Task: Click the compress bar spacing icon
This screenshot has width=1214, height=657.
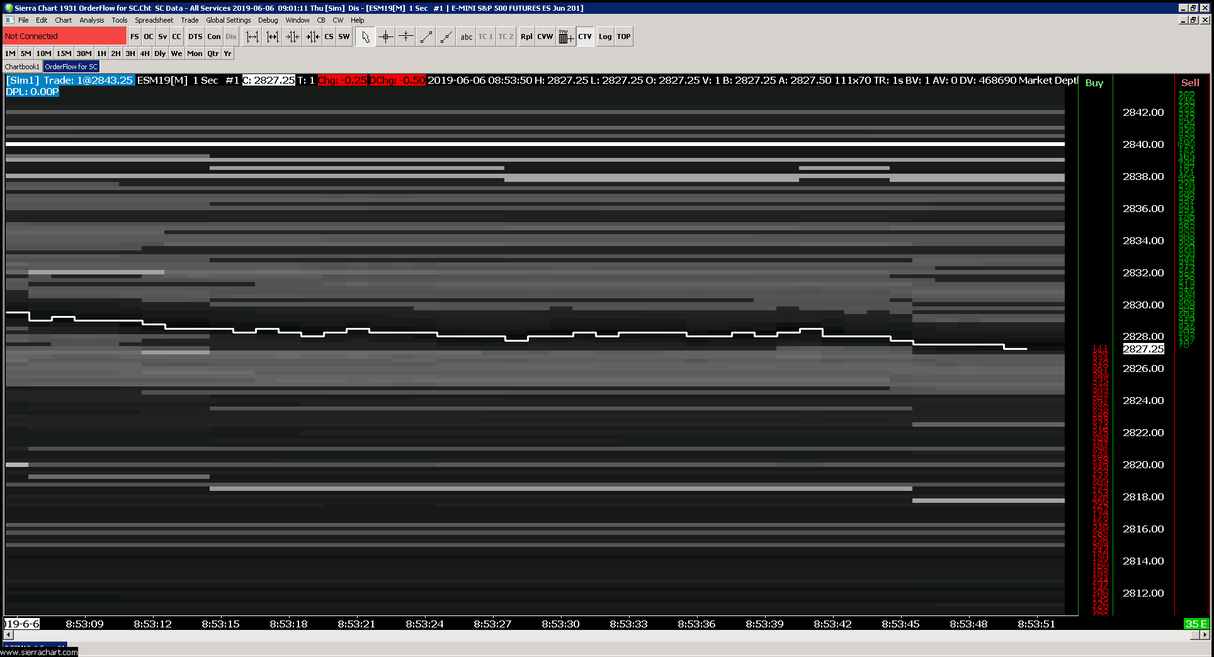Action: (292, 36)
